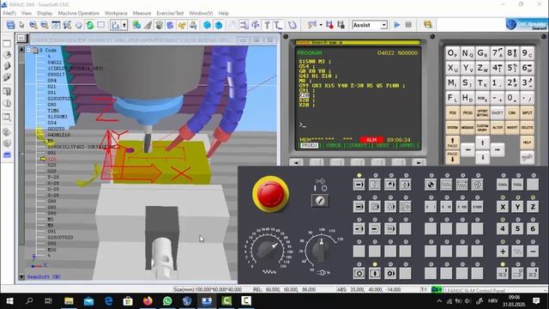Screen dimensions: 549x309
Task: Open the Workpiece menu
Action: (x=116, y=13)
